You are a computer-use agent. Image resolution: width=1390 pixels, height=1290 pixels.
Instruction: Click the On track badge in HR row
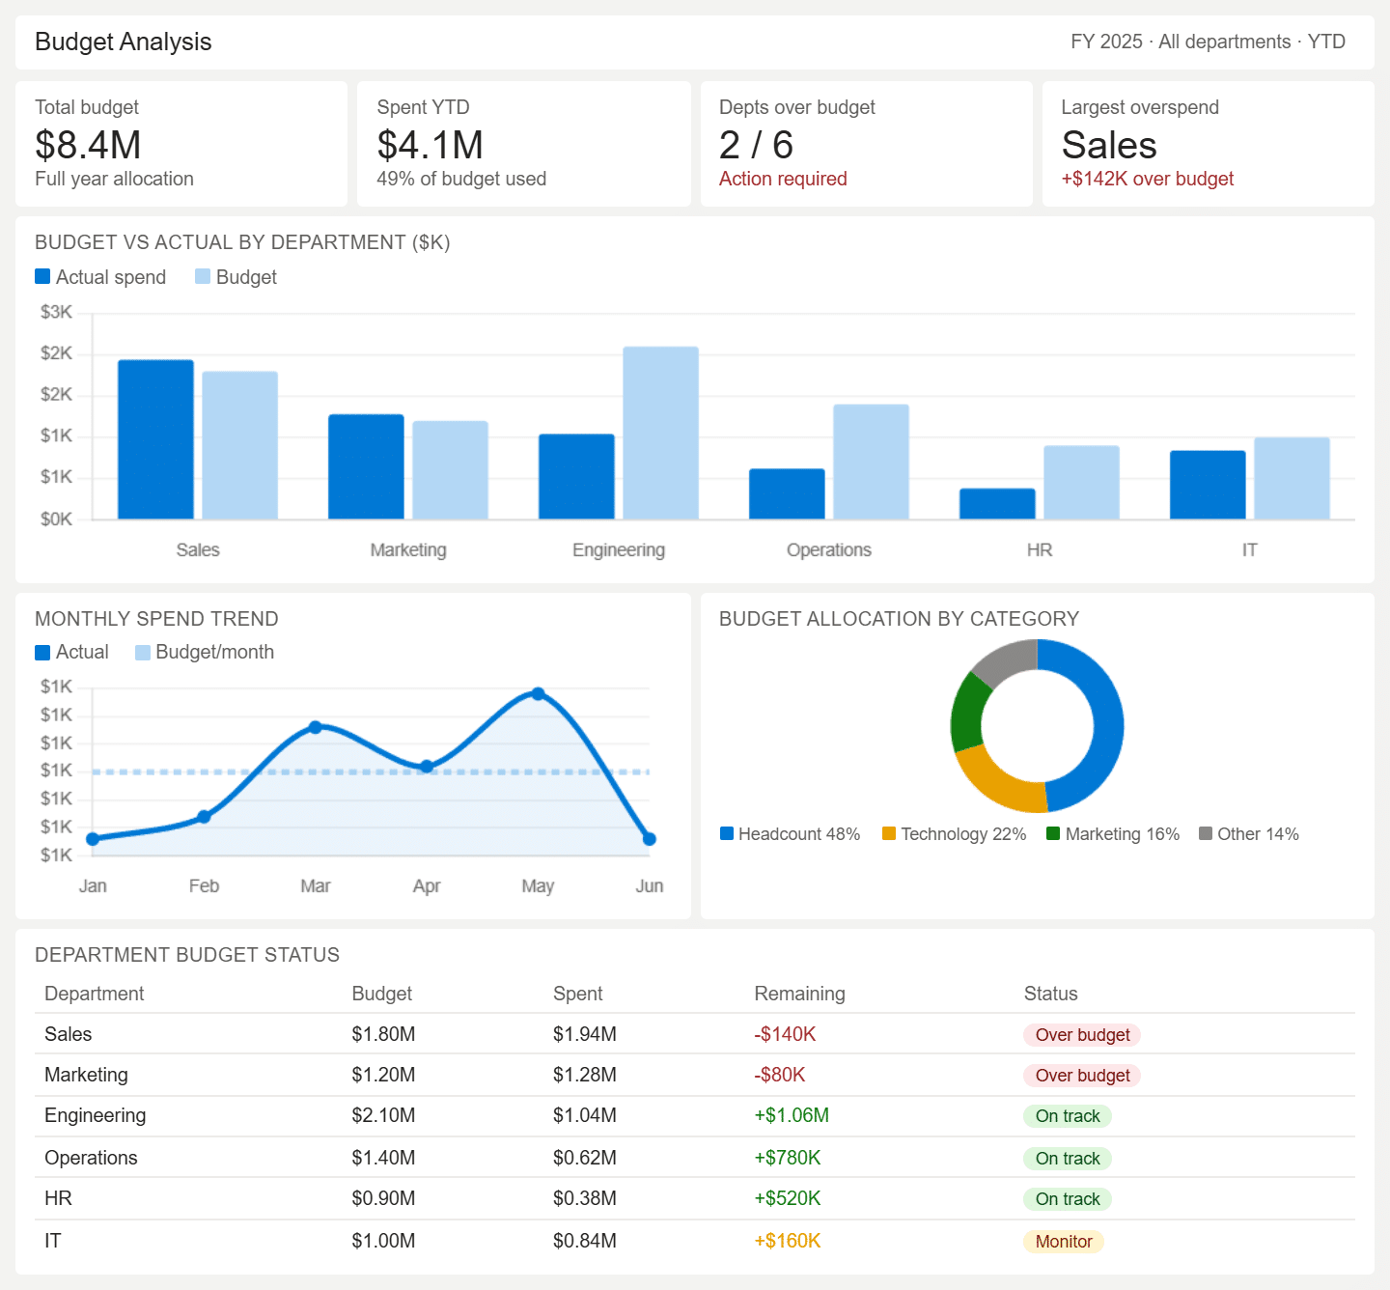click(x=1068, y=1199)
